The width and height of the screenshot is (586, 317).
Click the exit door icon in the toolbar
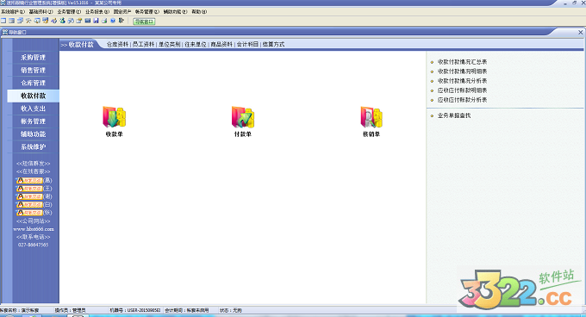[122, 21]
